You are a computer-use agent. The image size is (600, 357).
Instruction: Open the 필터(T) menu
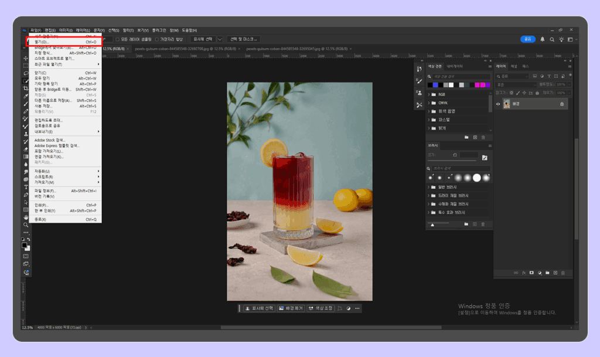(128, 30)
